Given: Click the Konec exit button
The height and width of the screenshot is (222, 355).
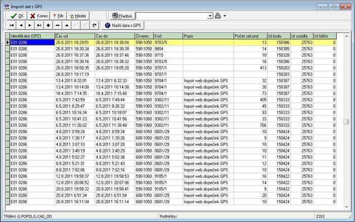Looking at the screenshot, I should pos(39,16).
